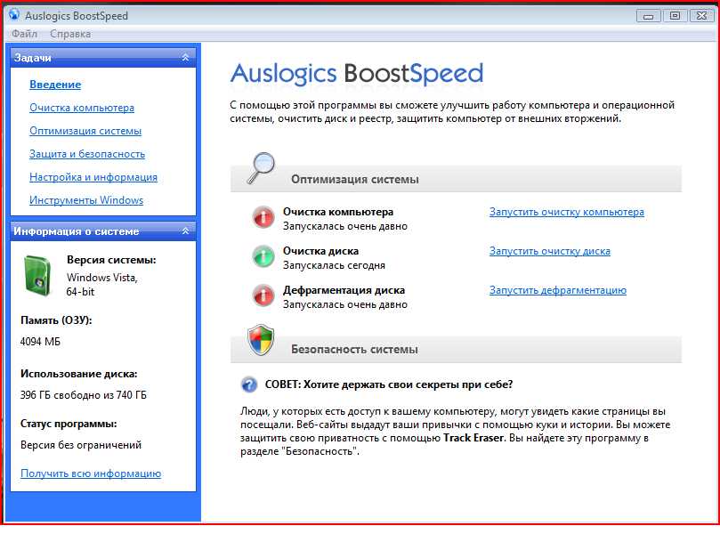
Task: Click the Память (ОЗУ) label
Action: (x=56, y=320)
